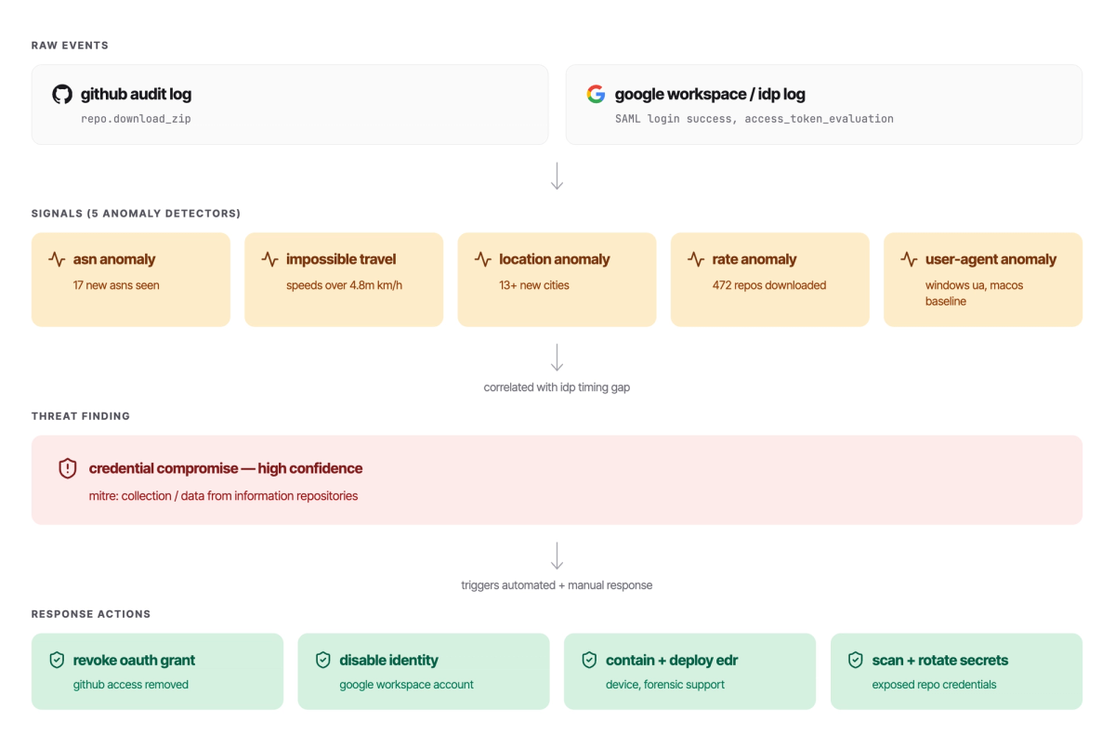Click the RAW EVENTS section label
1115x747 pixels.
[x=70, y=46]
